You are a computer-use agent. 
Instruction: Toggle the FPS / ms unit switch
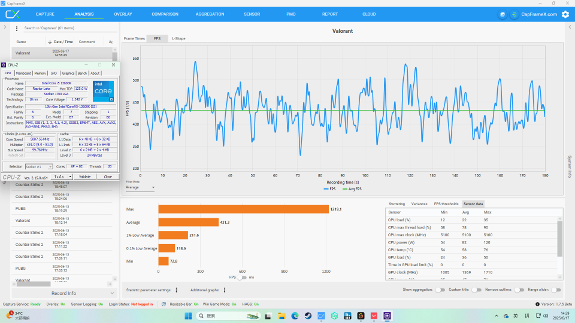pos(241,278)
